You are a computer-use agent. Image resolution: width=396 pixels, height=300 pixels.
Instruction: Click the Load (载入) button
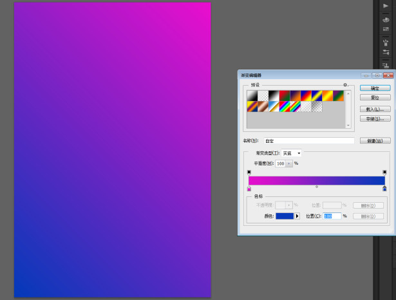(375, 109)
